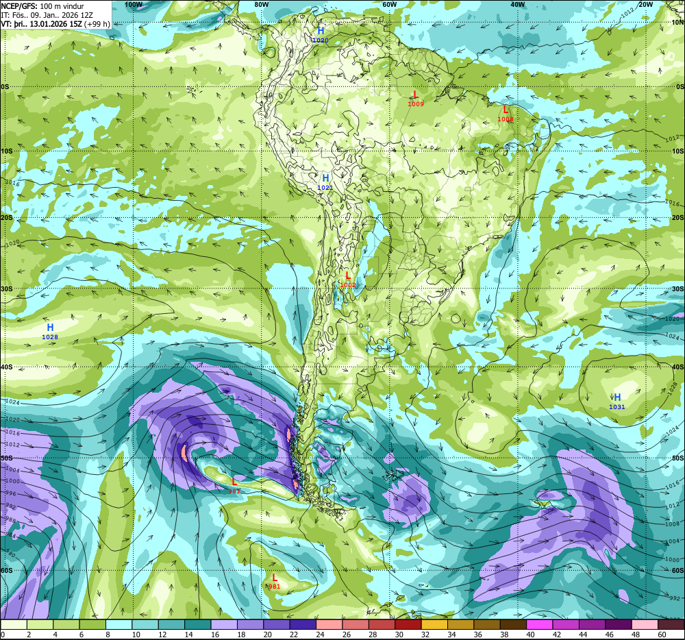Image resolution: width=685 pixels, height=640 pixels.
Task: Pick the light cyan 8–10 legend swatch
Action: tap(119, 624)
